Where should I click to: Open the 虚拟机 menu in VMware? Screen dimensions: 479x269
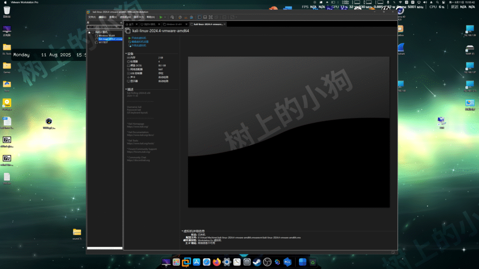pos(125,17)
